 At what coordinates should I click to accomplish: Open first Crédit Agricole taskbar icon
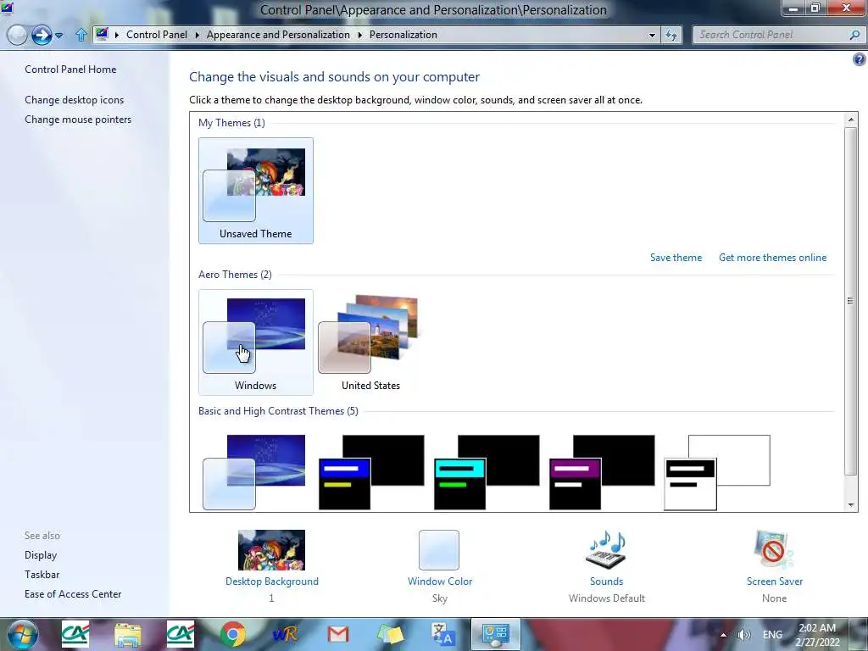pos(75,634)
